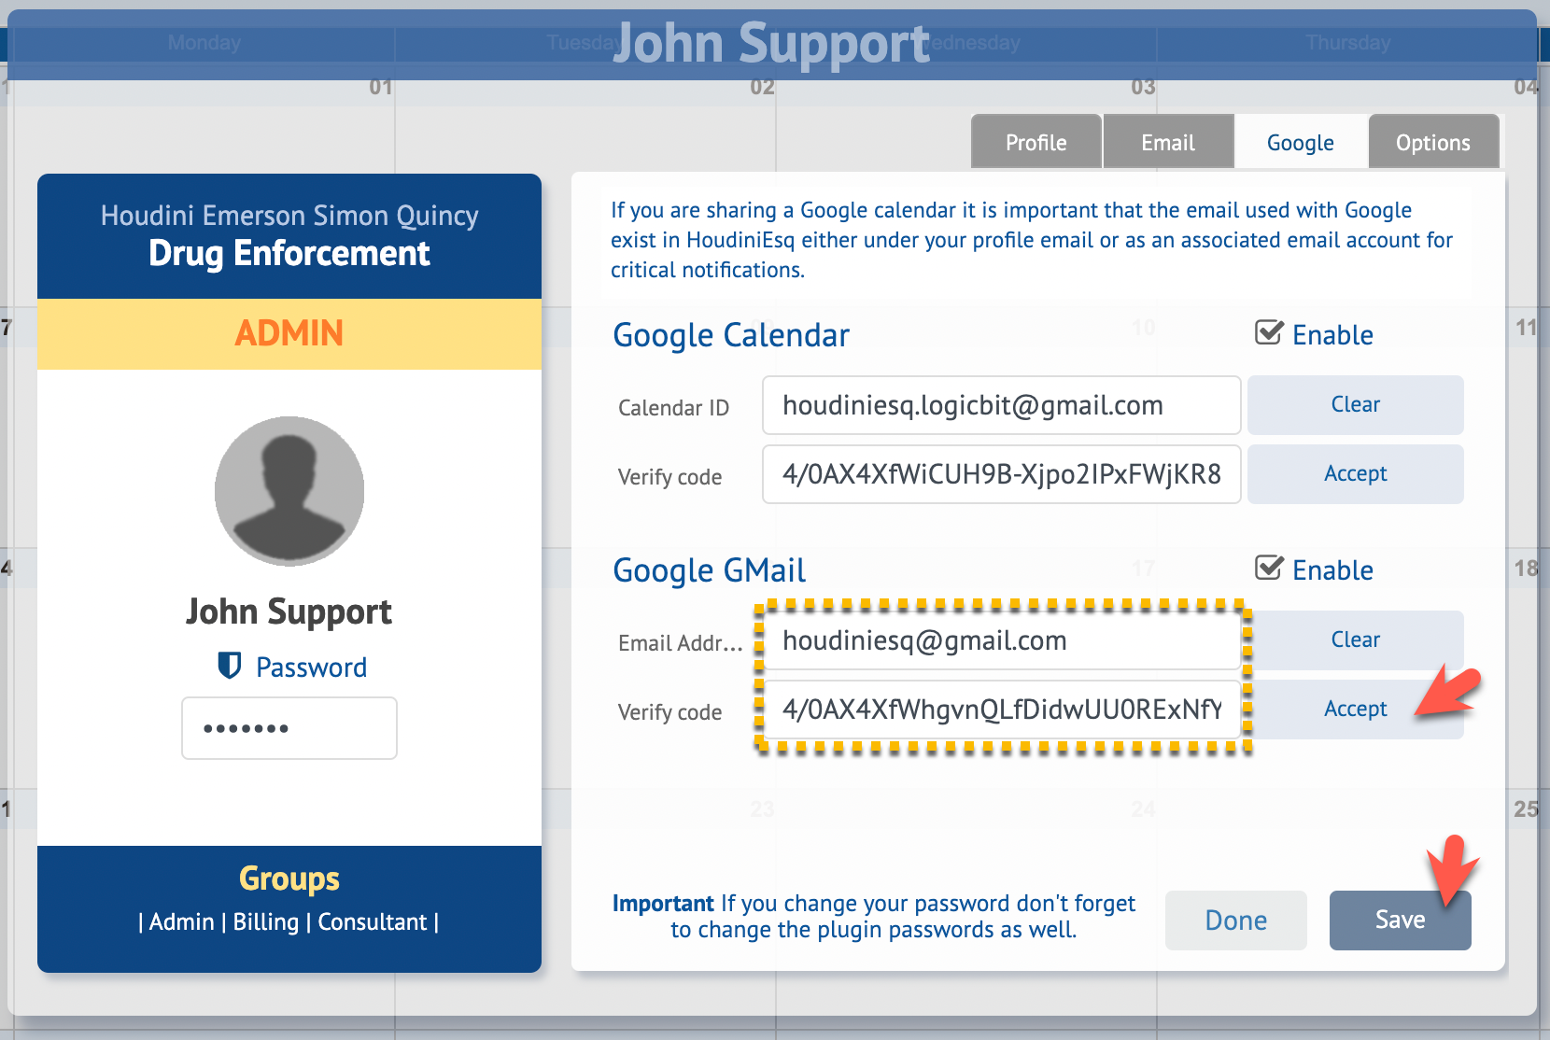The image size is (1550, 1040).
Task: Accept the Google Calendar verify code
Action: point(1355,474)
